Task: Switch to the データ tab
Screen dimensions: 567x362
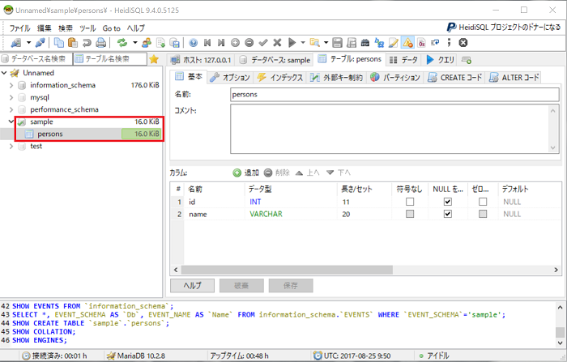Action: coord(404,60)
